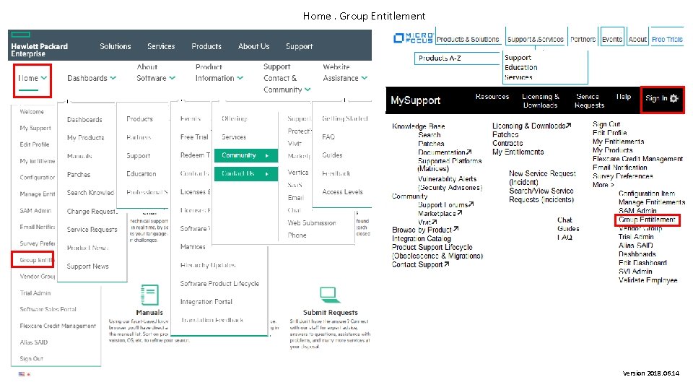This screenshot has width=693, height=390.
Task: Click the US flag language icon
Action: (x=22, y=374)
